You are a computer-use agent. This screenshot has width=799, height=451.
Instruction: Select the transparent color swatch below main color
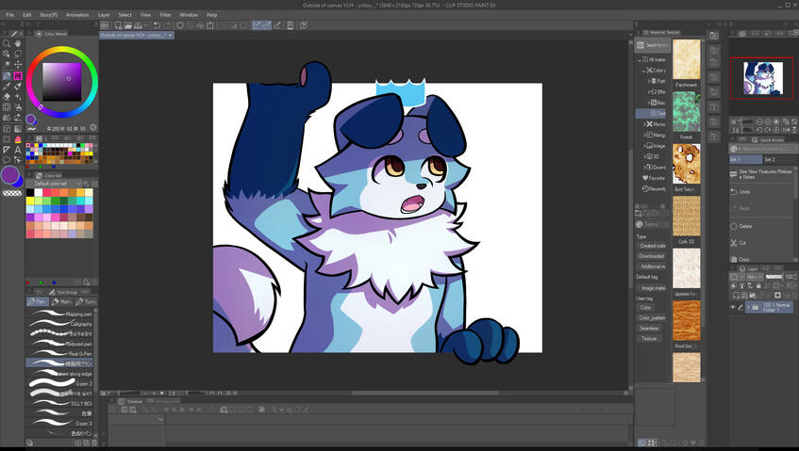(12, 193)
